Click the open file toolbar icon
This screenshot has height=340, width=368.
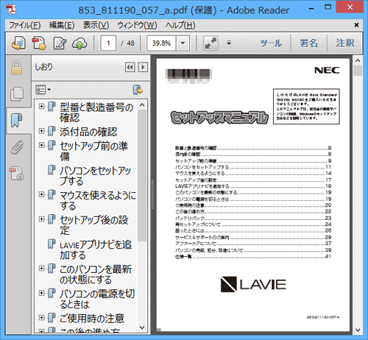pyautogui.click(x=18, y=43)
